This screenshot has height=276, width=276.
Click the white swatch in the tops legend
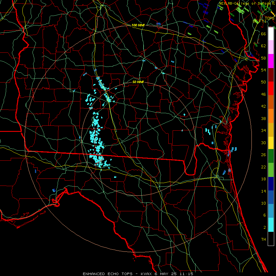(x=271, y=34)
